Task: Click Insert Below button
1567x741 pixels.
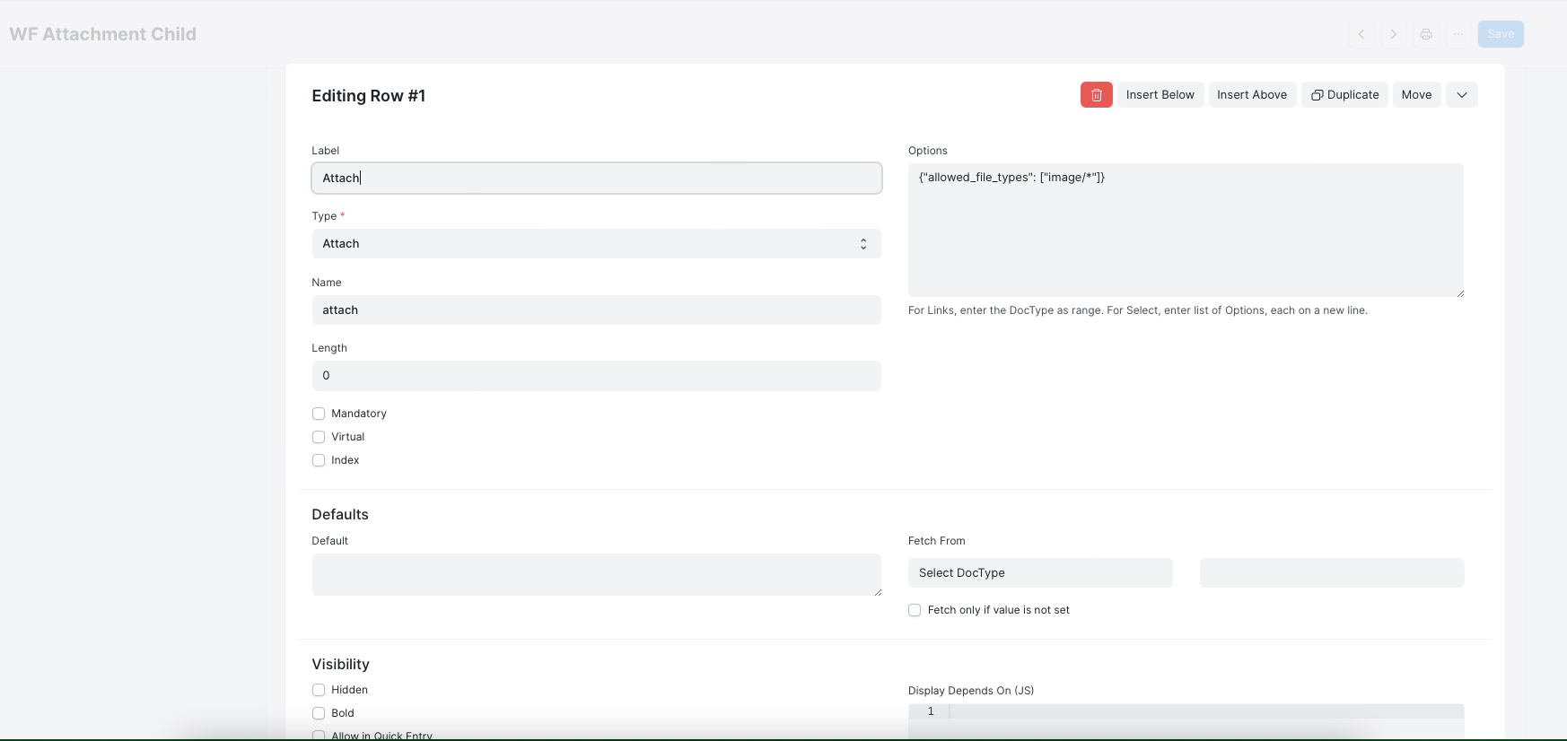Action: coord(1160,95)
